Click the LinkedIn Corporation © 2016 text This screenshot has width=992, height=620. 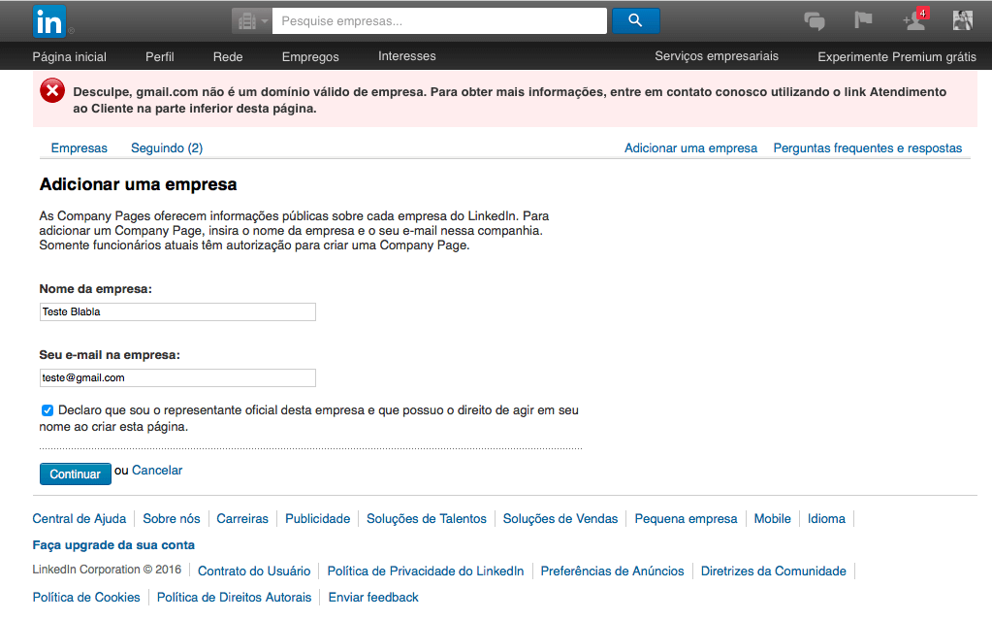click(x=107, y=570)
